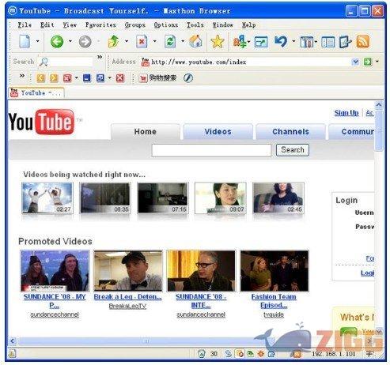
Task: Click the page icon at status bar left
Action: point(12,353)
